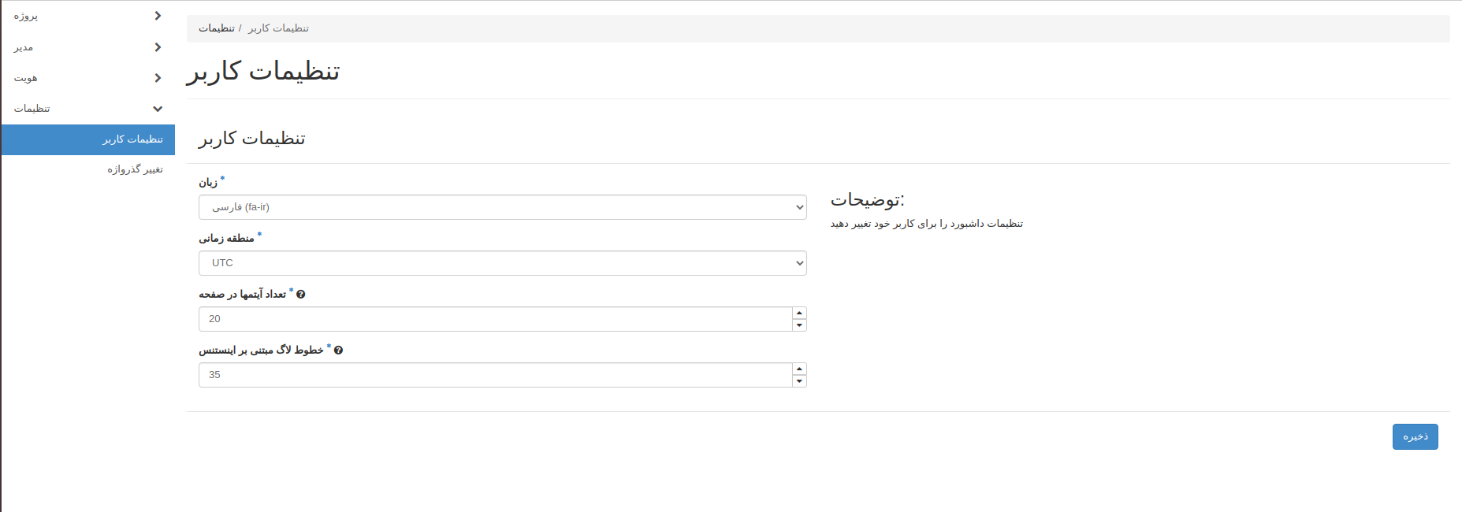
Task: Click help icon beside تعداد آیتمها در صفحه
Action: coord(301,295)
